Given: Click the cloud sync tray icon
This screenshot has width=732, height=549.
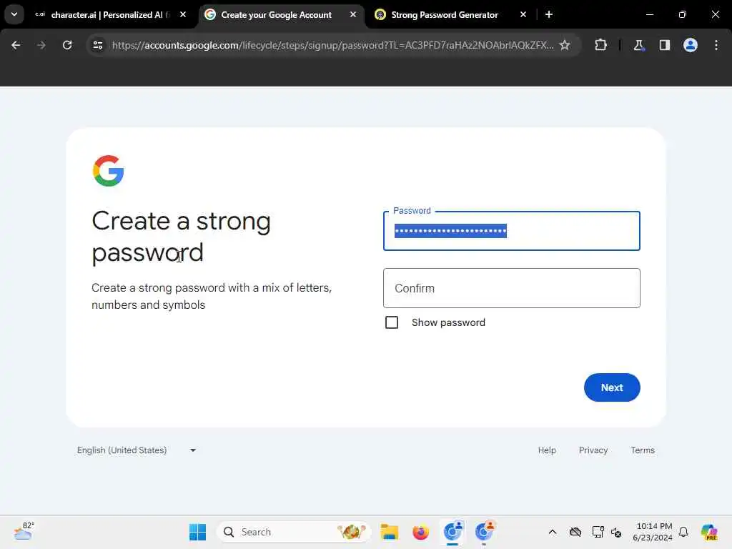Looking at the screenshot, I should click(575, 532).
